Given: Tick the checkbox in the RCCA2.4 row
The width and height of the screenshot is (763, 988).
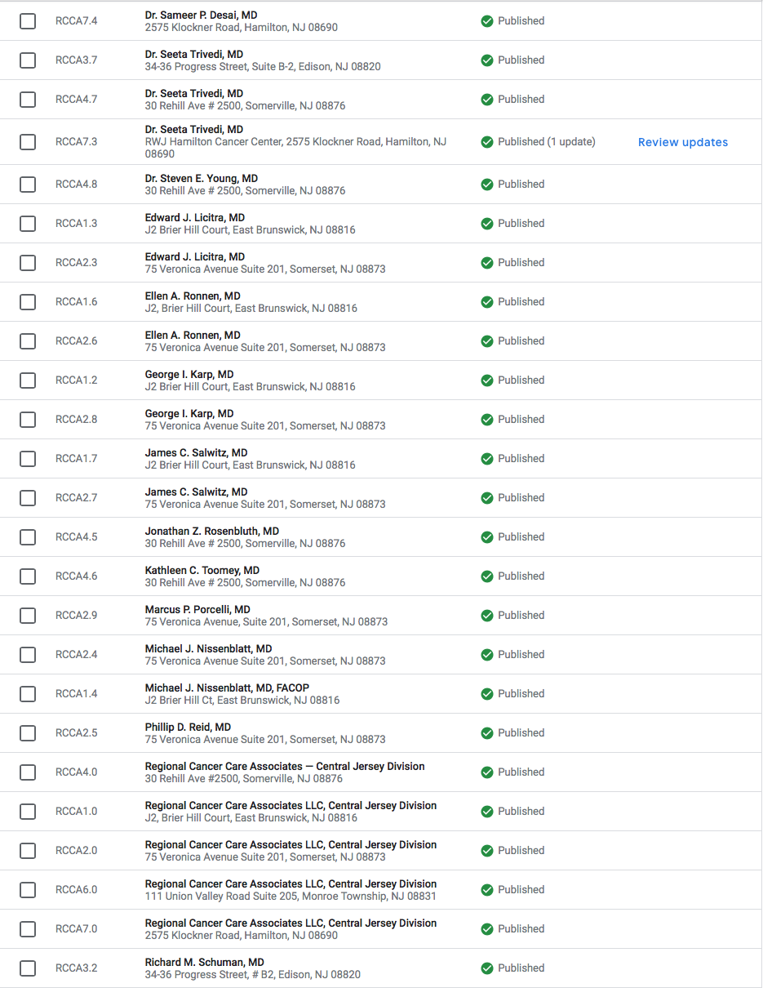Looking at the screenshot, I should (x=28, y=655).
